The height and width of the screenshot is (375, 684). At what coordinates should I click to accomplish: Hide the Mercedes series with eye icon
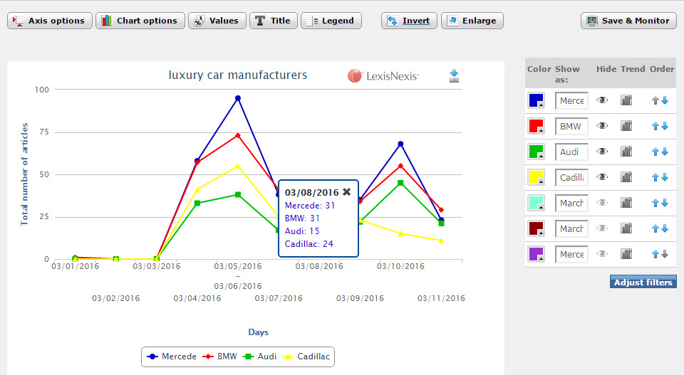click(603, 100)
